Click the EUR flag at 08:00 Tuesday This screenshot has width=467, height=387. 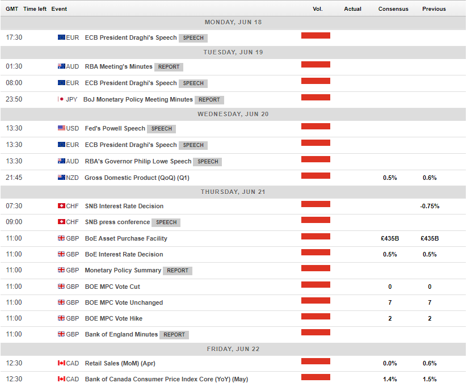[61, 82]
